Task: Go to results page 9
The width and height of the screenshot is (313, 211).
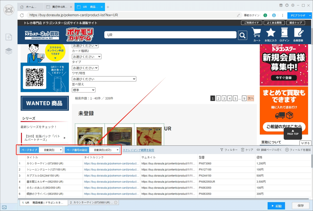Action: click(x=244, y=98)
